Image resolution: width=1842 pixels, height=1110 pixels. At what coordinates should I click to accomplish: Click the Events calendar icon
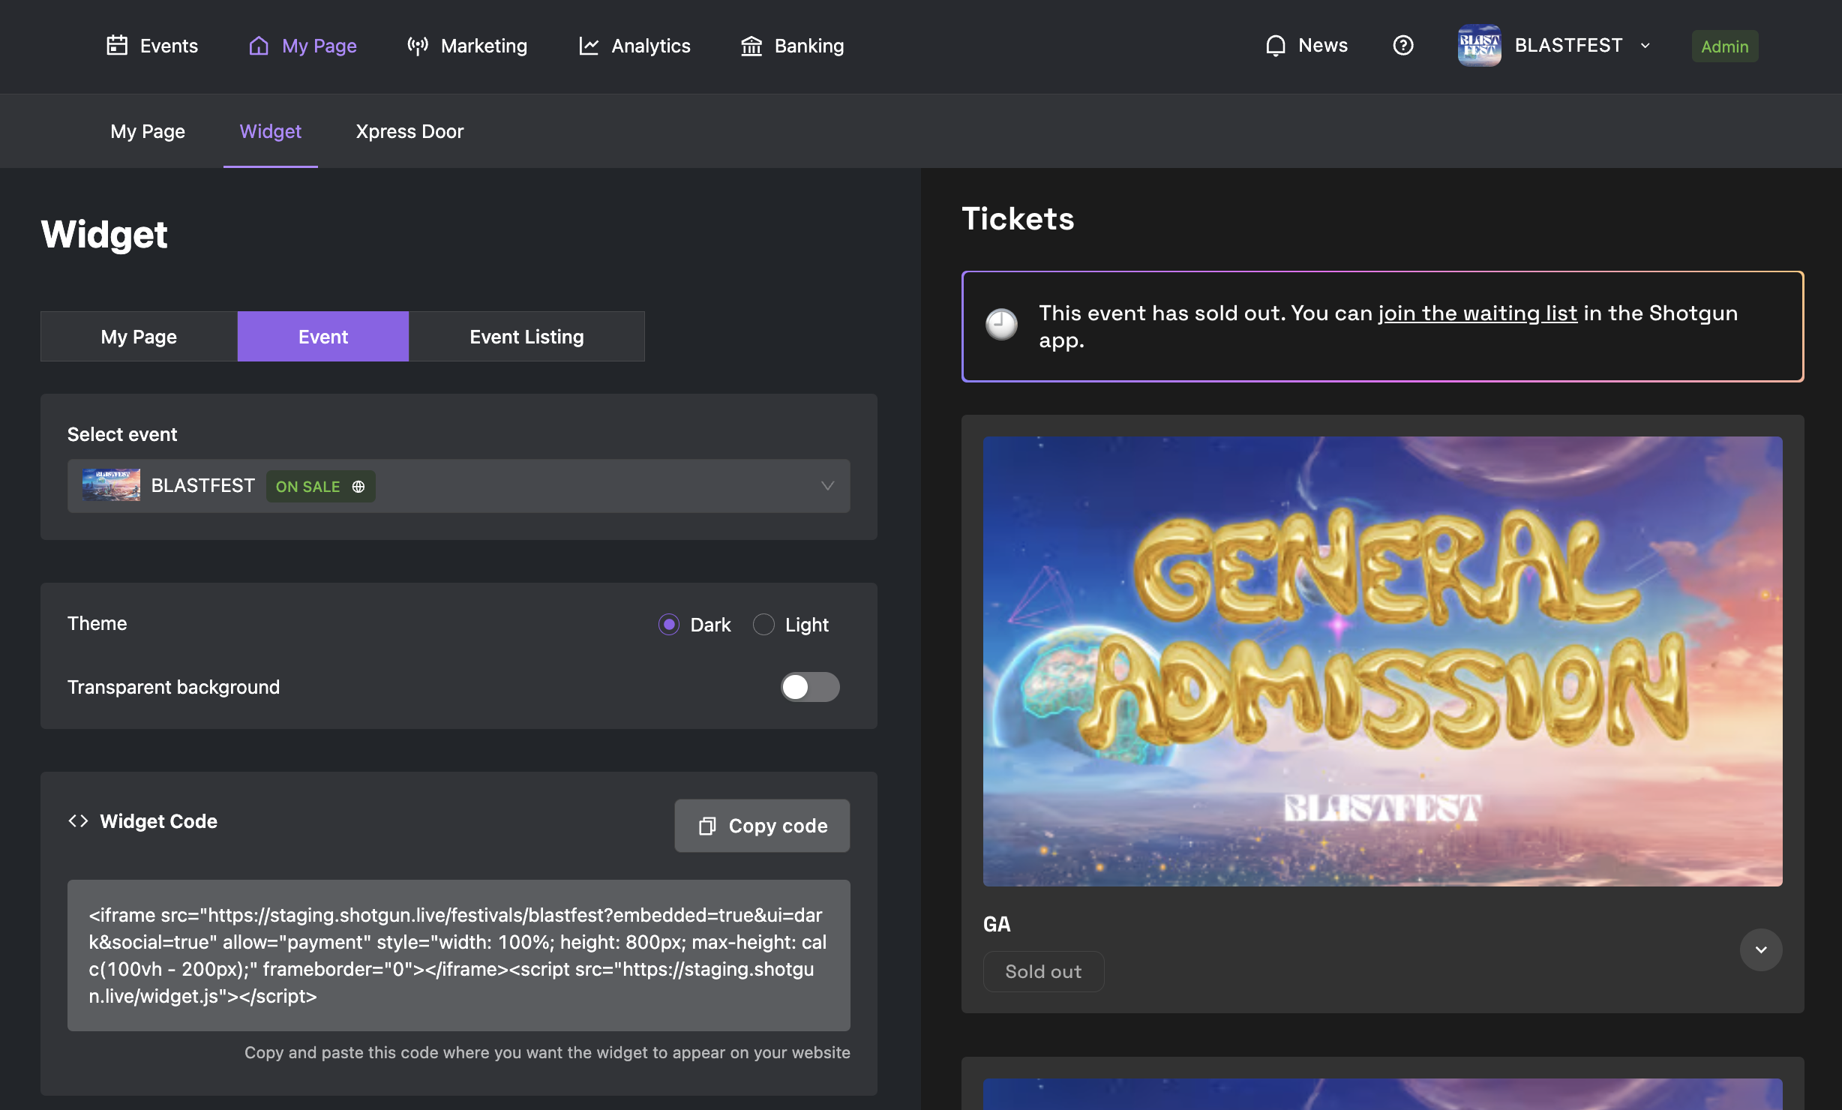[x=117, y=46]
